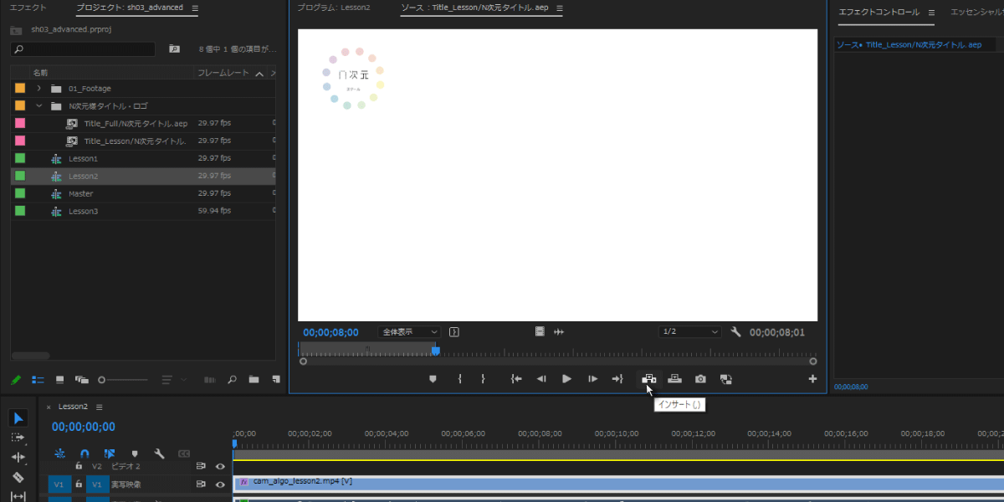Select Title_Full/N次元タイトル.aep item
The height and width of the screenshot is (502, 1004).
coord(136,124)
